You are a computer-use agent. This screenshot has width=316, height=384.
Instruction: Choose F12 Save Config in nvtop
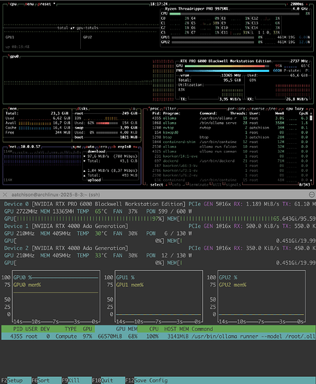[146, 381]
